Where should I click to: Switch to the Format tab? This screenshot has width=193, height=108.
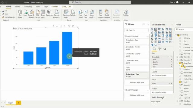click(x=55, y=7)
